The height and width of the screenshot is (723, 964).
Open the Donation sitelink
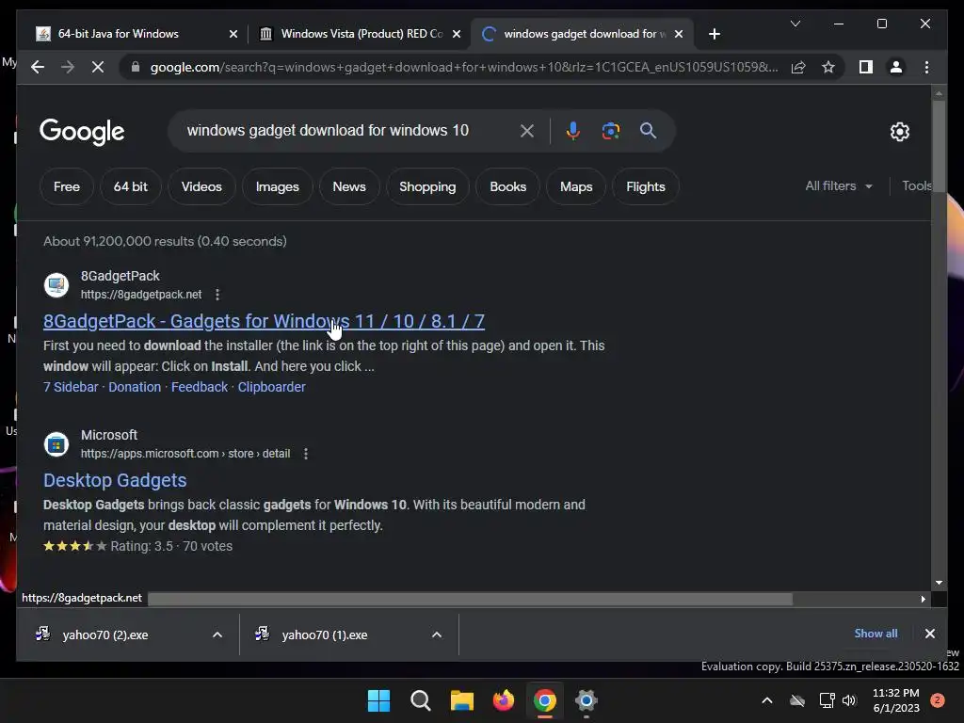coord(135,387)
